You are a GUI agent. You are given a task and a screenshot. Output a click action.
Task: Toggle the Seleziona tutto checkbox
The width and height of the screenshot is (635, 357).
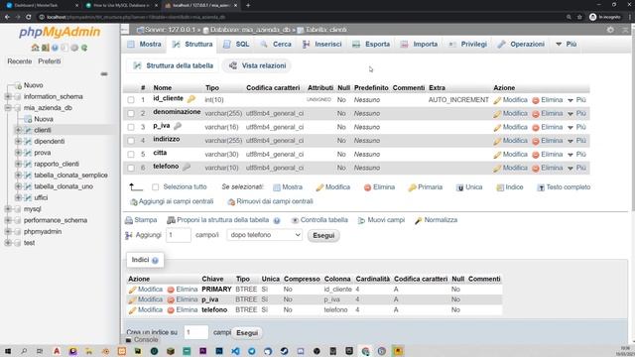[155, 187]
